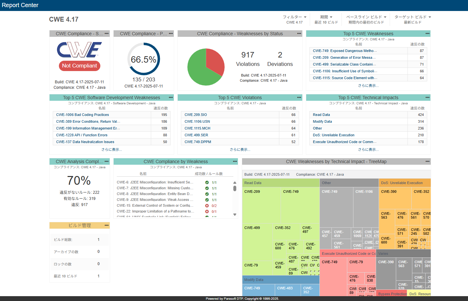Open the フィルター dropdown
The height and width of the screenshot is (301, 468).
click(294, 17)
